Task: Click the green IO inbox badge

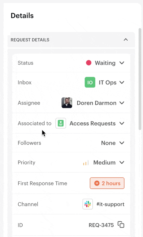Action: click(90, 82)
